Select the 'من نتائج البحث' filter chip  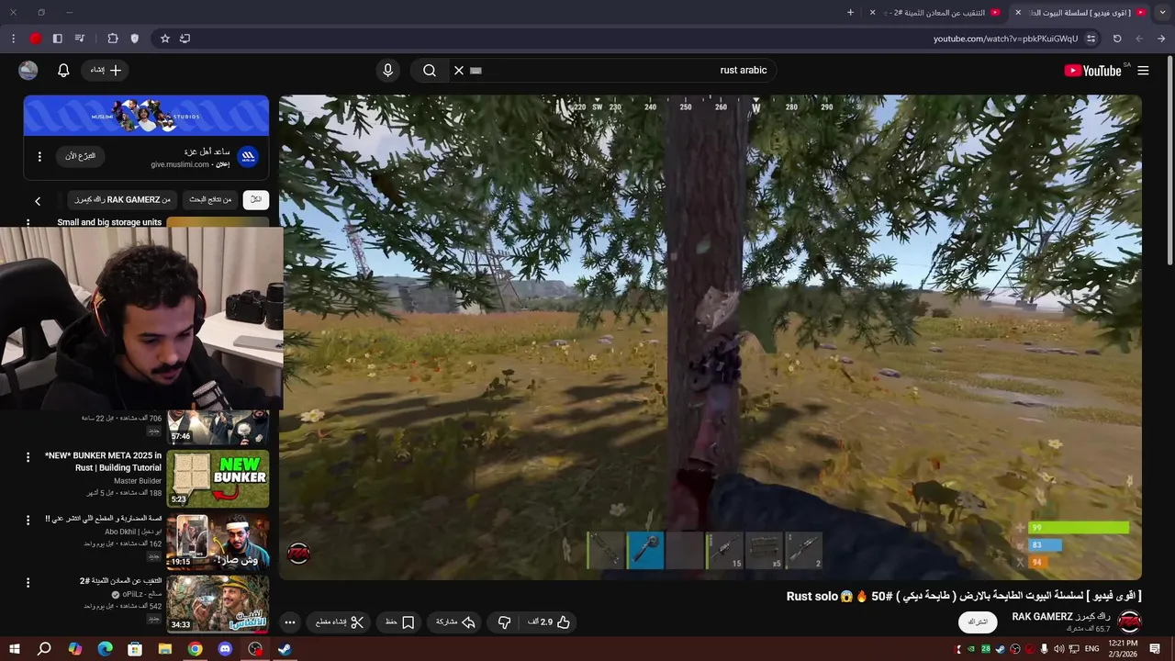211,199
